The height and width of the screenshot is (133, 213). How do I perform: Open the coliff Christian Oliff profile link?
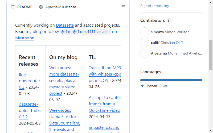click(167, 43)
